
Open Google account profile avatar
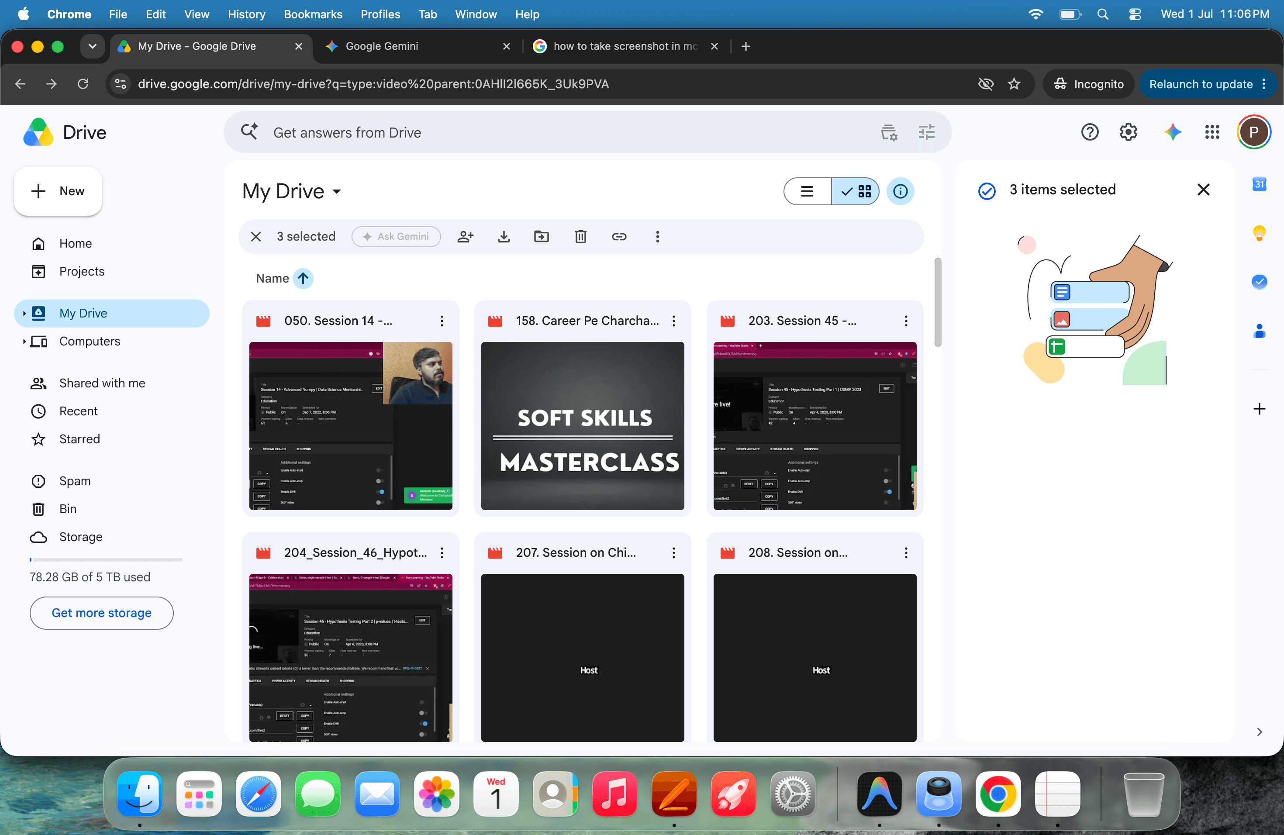[1253, 132]
